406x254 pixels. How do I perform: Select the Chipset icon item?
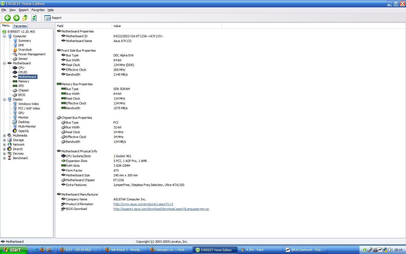point(15,90)
